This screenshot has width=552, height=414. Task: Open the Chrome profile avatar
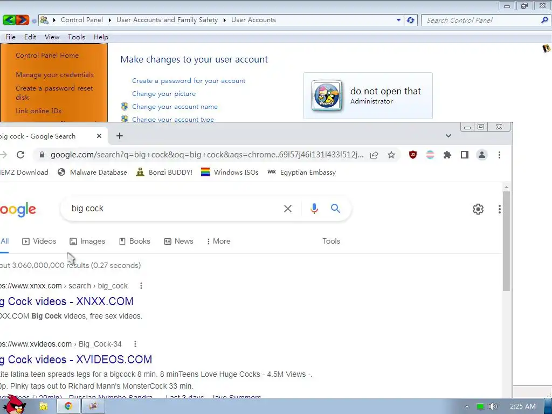(x=481, y=155)
